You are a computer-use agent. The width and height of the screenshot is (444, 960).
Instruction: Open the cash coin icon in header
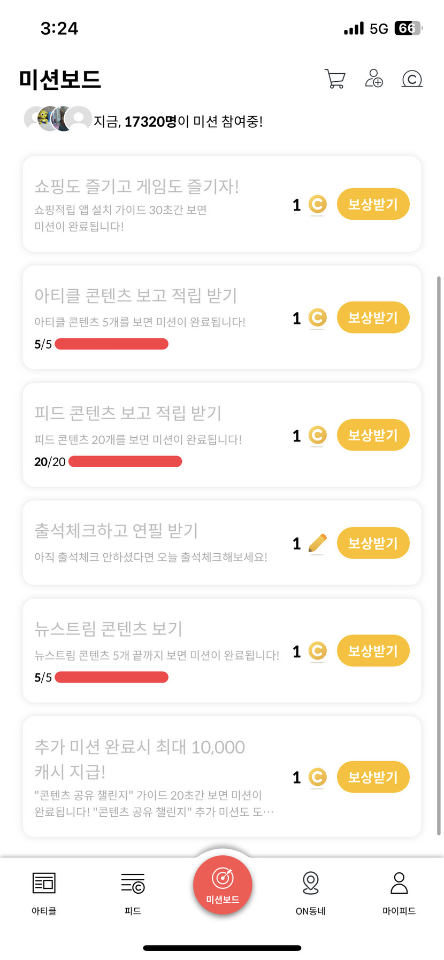412,79
